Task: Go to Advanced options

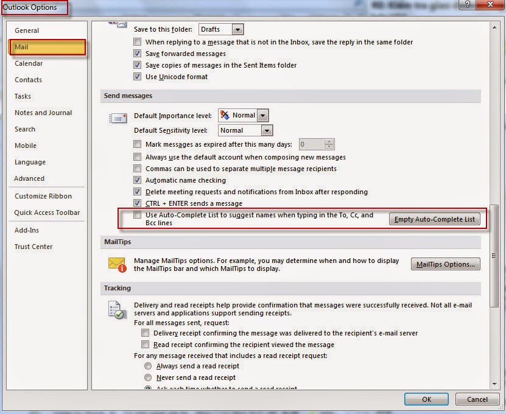Action: pyautogui.click(x=47, y=178)
